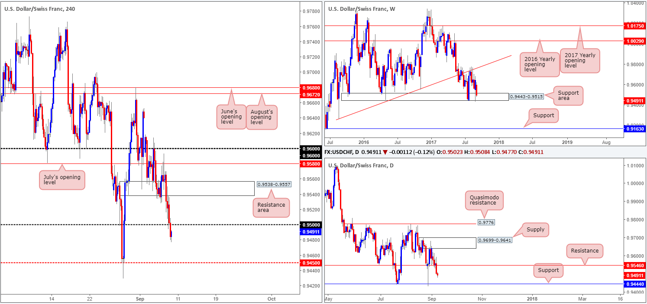Select the 'Resistance' callout on daily chart
The width and height of the screenshot is (647, 304).
[585, 250]
